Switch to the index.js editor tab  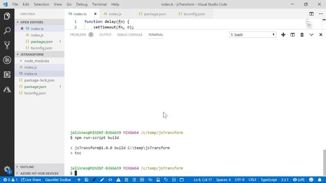pos(115,14)
